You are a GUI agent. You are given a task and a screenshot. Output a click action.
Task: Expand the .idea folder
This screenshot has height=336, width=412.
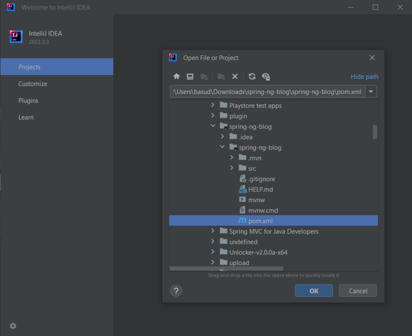(222, 136)
